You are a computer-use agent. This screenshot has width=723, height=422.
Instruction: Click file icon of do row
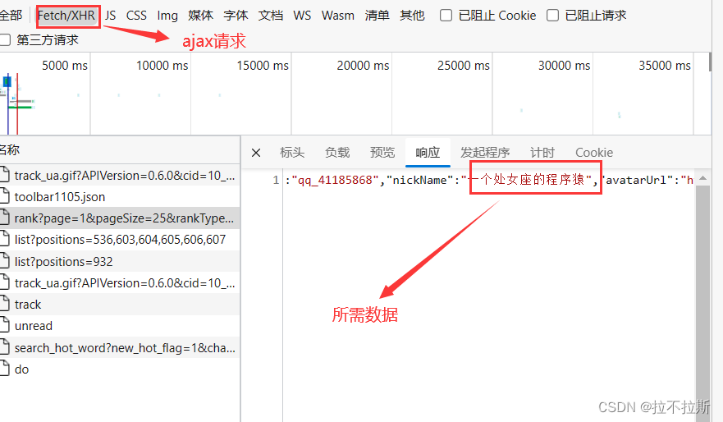click(x=4, y=369)
